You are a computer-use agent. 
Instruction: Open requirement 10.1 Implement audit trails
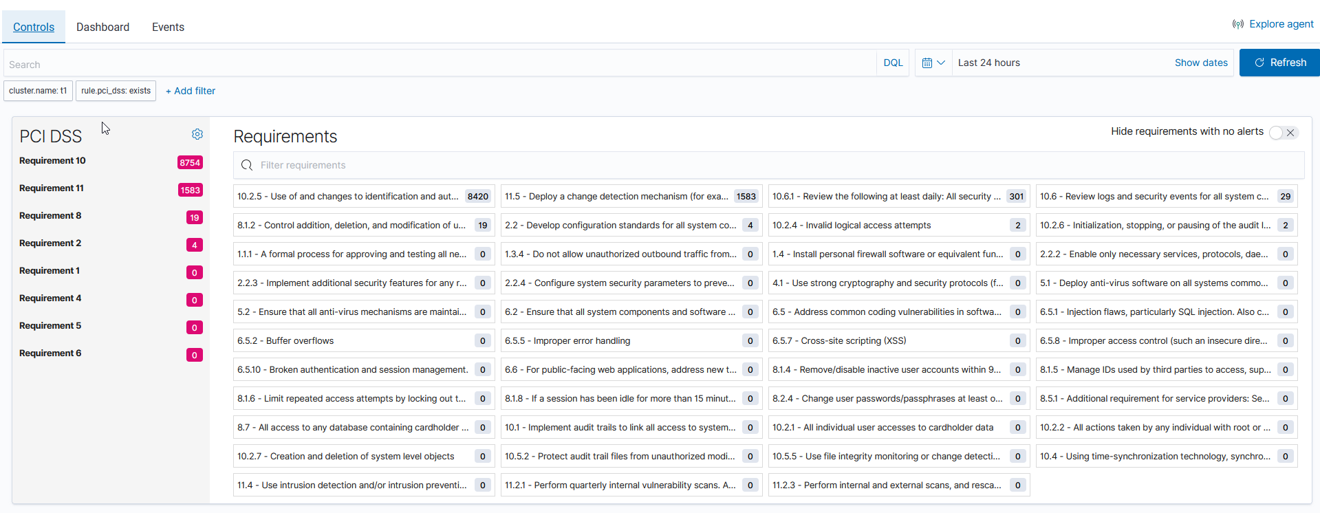[631, 427]
